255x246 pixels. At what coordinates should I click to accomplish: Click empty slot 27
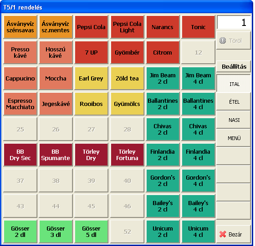[91, 129]
